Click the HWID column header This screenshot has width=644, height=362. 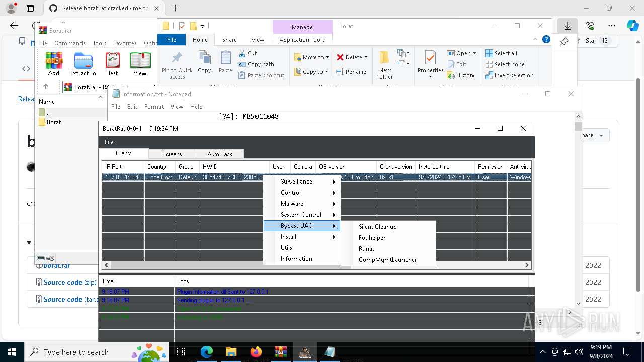(235, 167)
